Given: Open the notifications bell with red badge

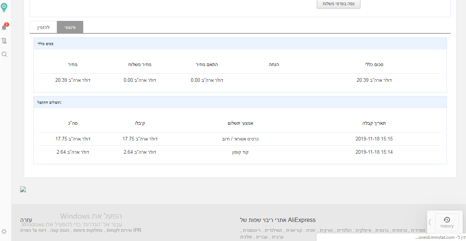Looking at the screenshot, I should (4, 27).
